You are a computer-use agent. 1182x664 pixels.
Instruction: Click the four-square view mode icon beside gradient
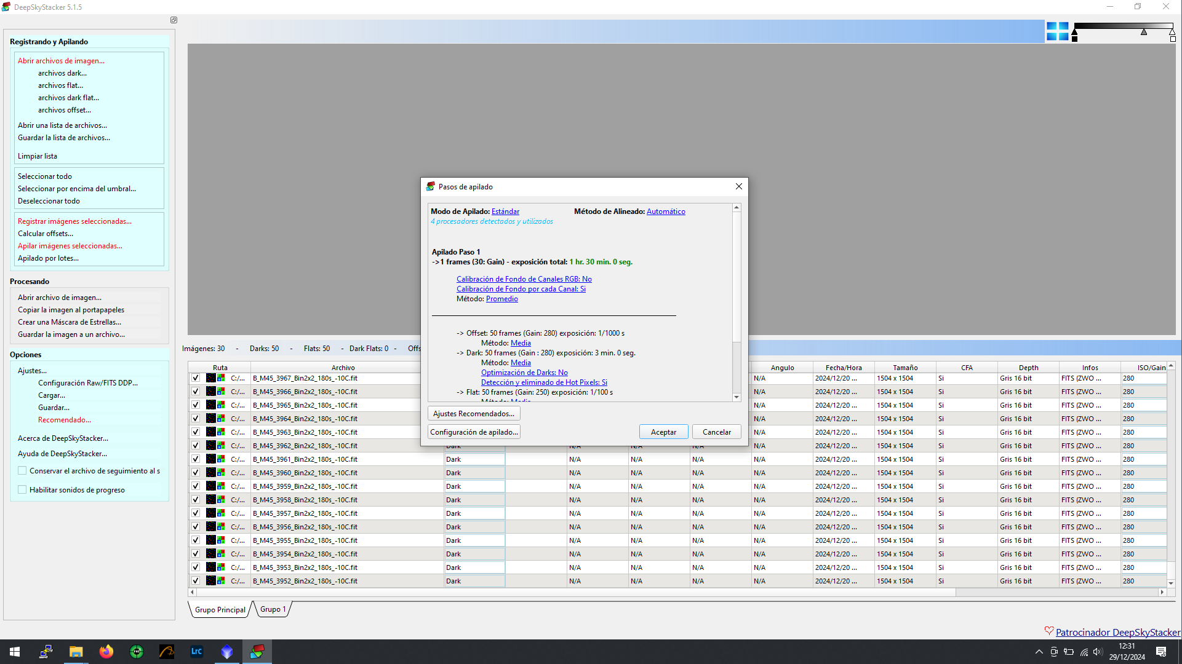tap(1057, 31)
